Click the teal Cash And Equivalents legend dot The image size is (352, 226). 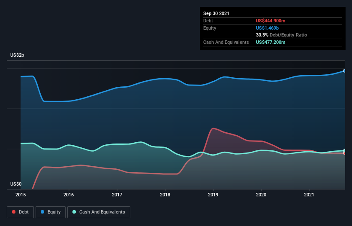point(74,212)
